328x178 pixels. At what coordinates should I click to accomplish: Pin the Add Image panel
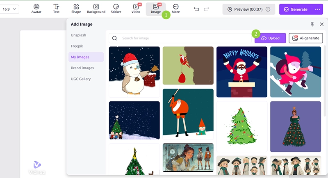coord(312,24)
